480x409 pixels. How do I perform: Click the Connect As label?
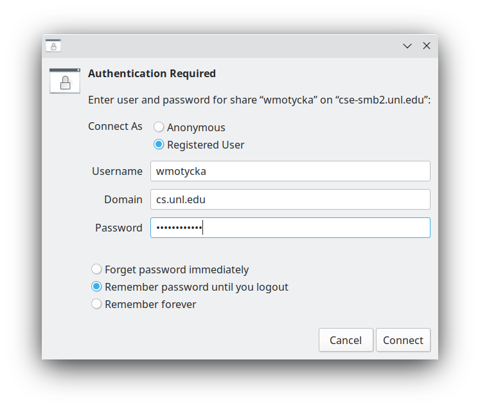(x=115, y=126)
